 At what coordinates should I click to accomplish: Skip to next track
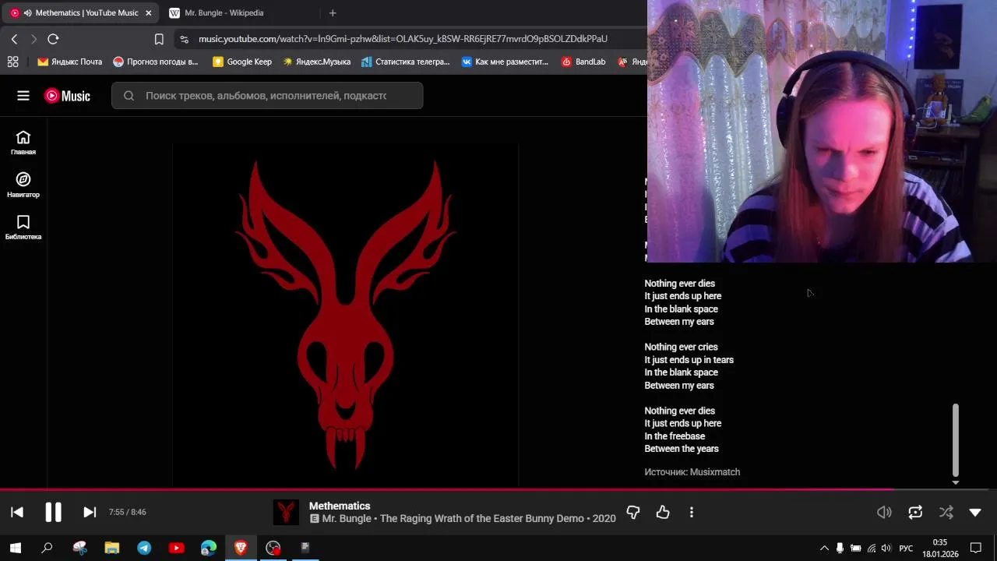(x=90, y=512)
